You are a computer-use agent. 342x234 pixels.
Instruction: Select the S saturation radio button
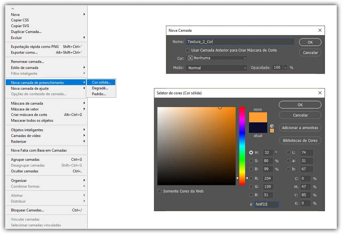pyautogui.click(x=251, y=161)
